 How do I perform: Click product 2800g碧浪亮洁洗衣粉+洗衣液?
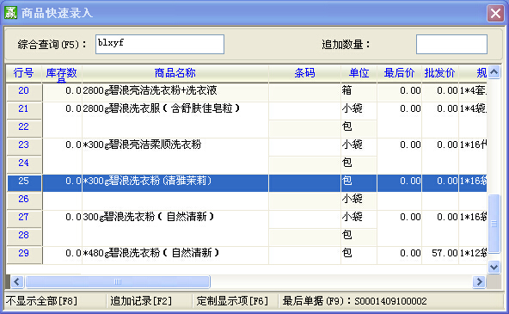pos(150,90)
